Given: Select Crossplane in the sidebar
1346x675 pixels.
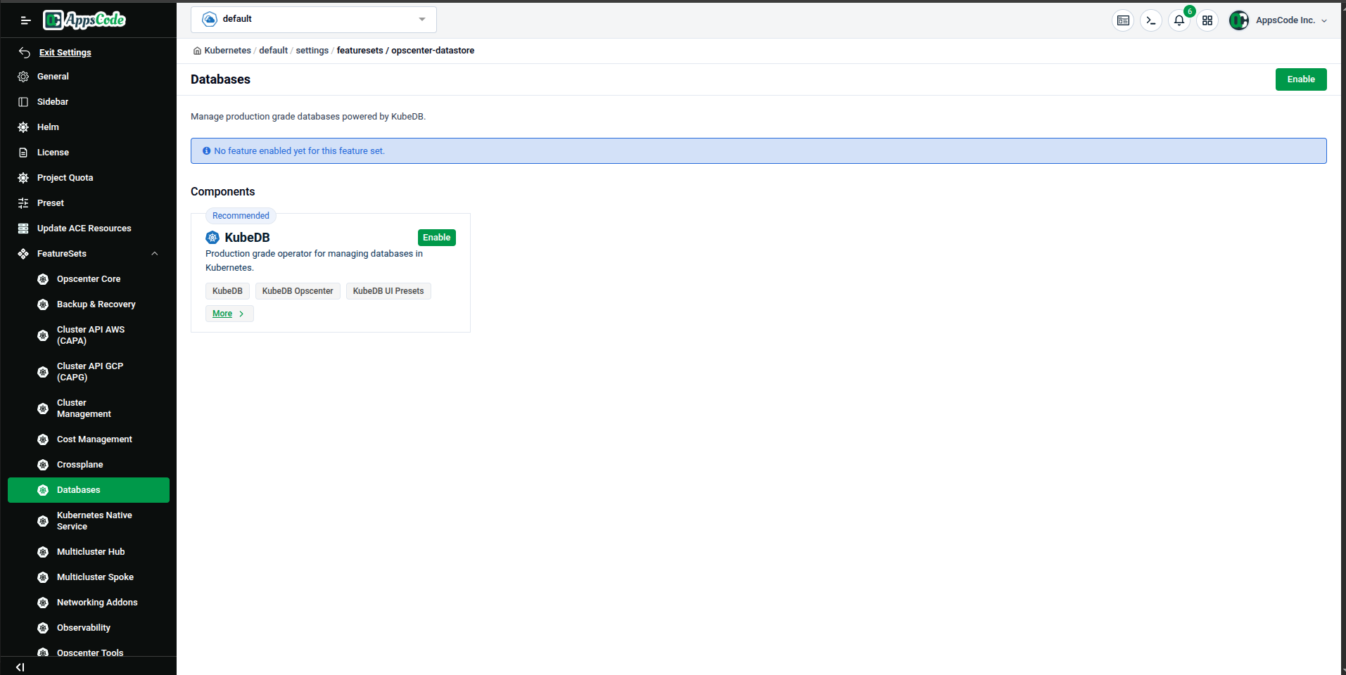Looking at the screenshot, I should coord(80,464).
